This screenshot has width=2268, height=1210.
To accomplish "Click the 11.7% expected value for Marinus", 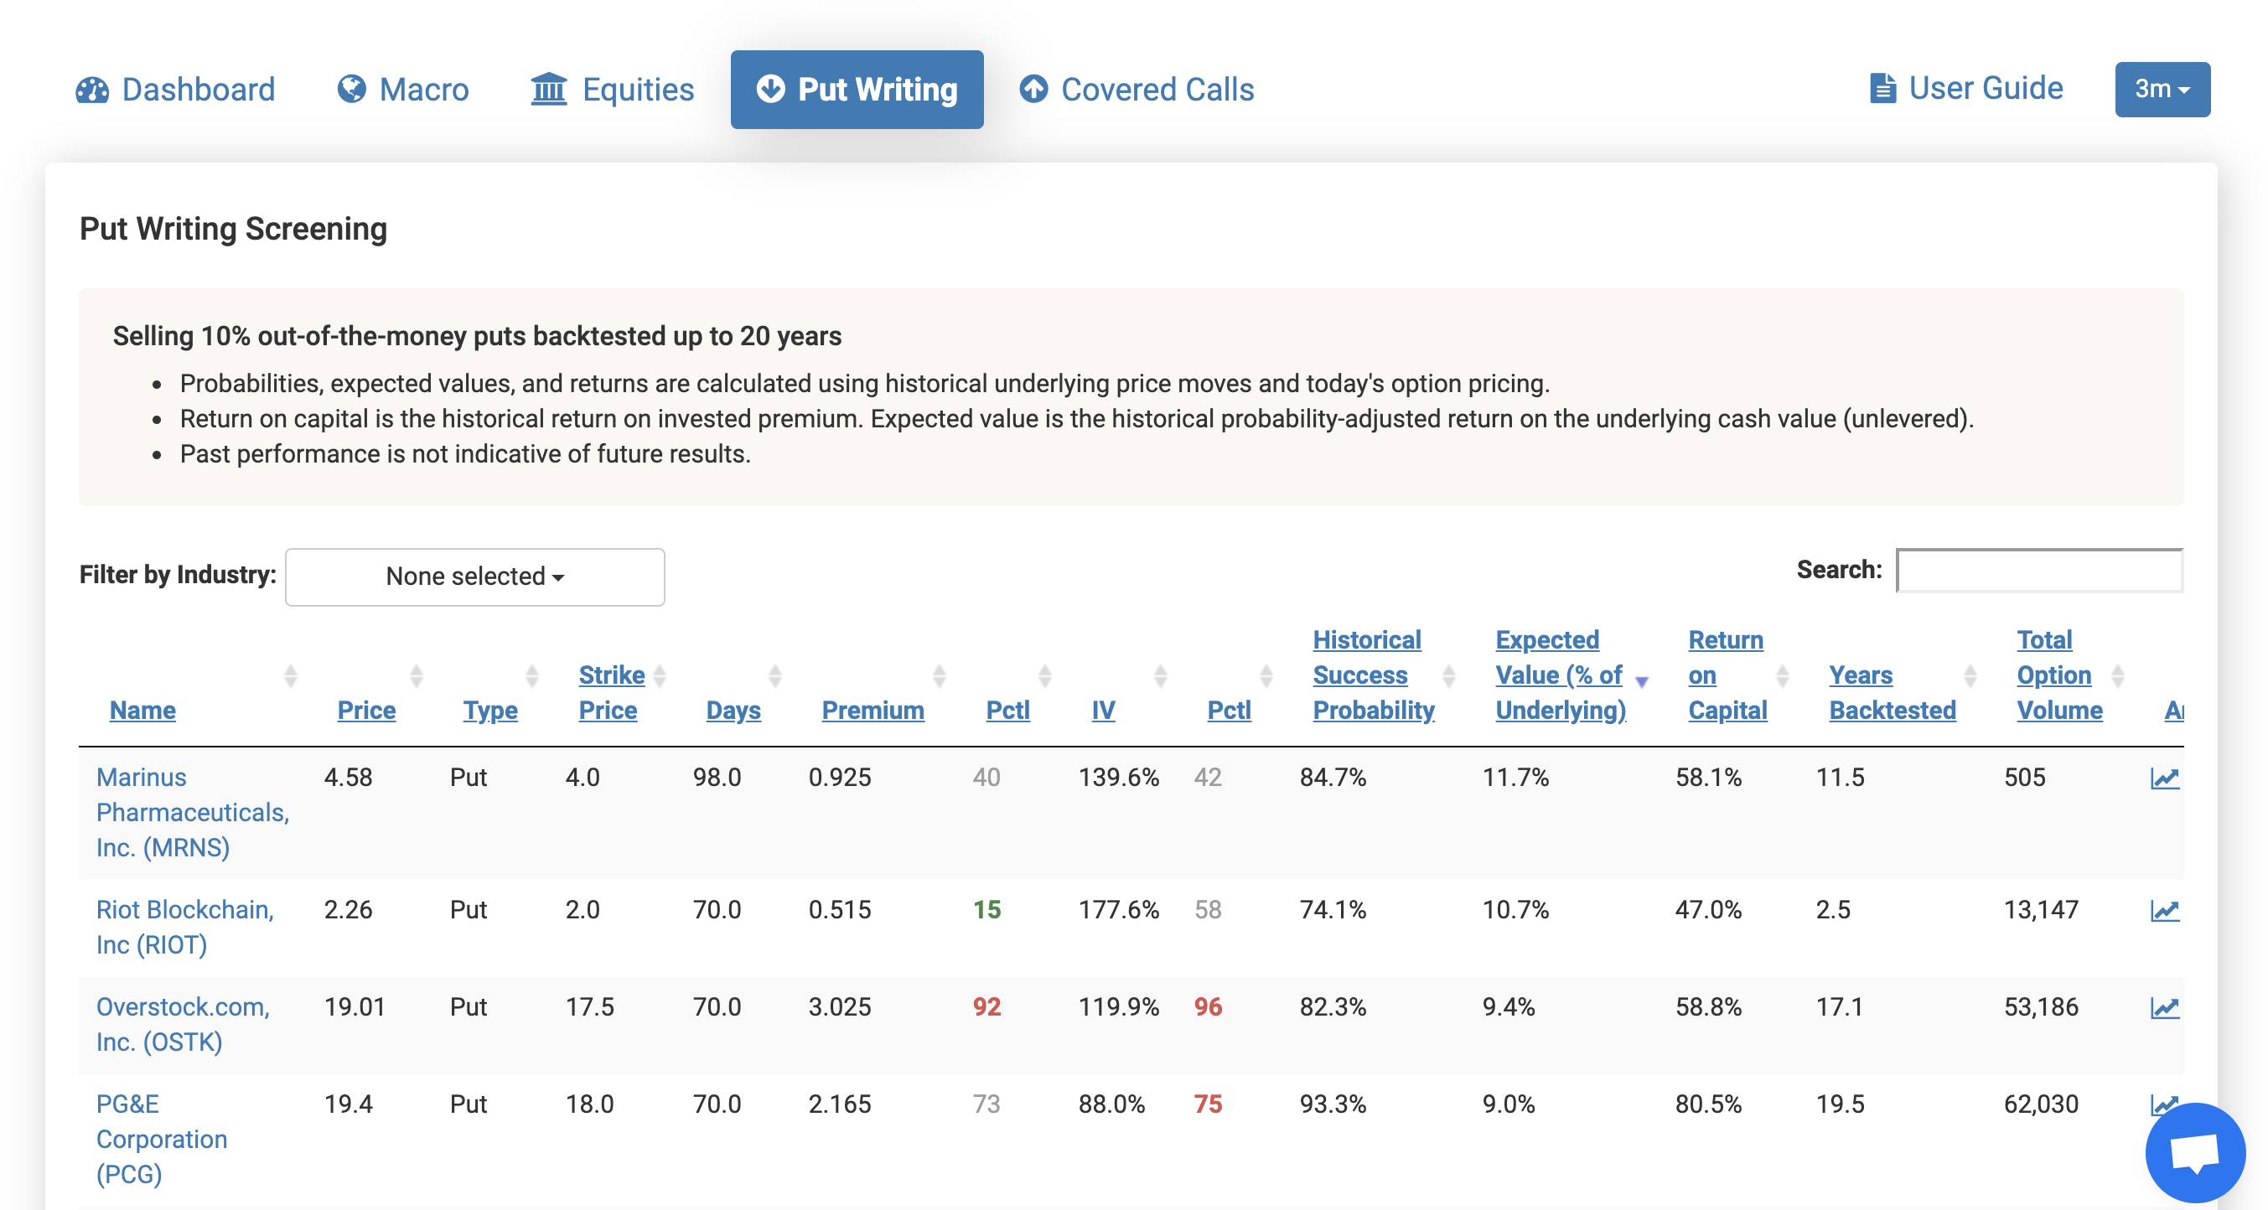I will click(1515, 777).
